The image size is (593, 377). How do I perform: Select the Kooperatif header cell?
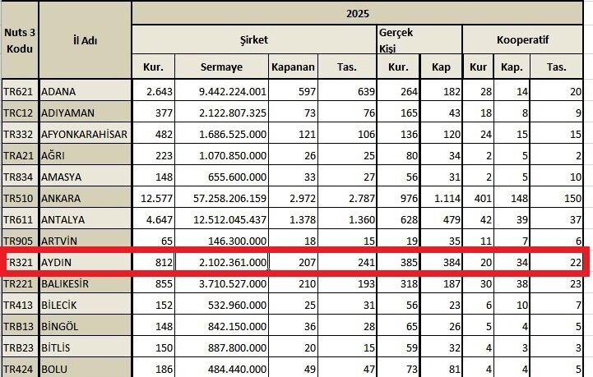(x=522, y=39)
